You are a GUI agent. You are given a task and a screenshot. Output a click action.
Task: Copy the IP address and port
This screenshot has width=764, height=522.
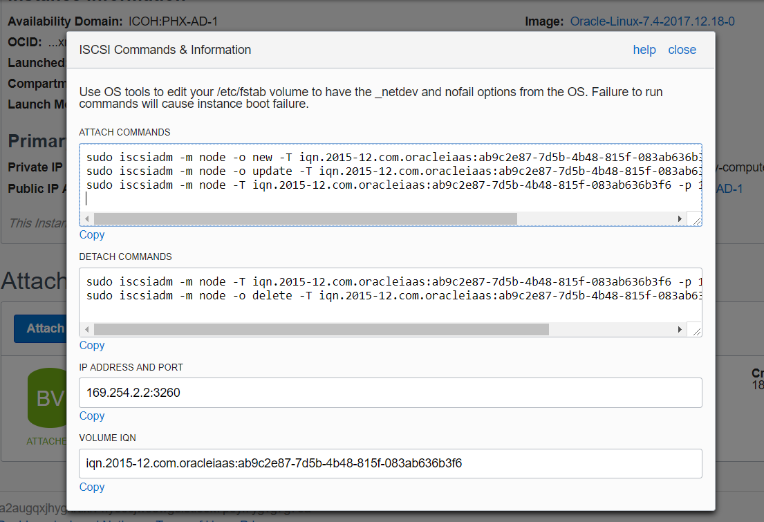(x=91, y=416)
